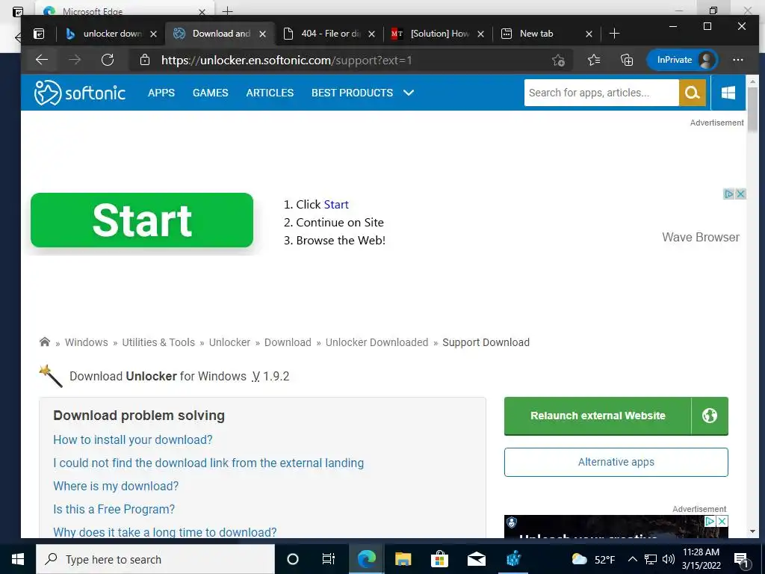The image size is (765, 574).
Task: Click the Unlocker breadcrumb link
Action: pos(229,342)
